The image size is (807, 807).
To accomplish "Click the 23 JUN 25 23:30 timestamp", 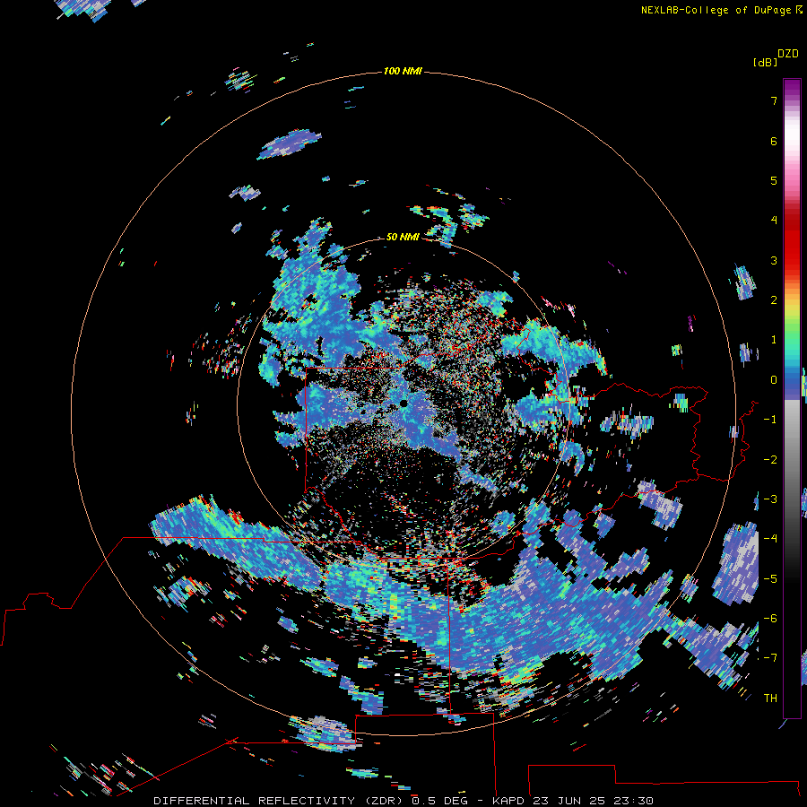I will click(x=593, y=801).
